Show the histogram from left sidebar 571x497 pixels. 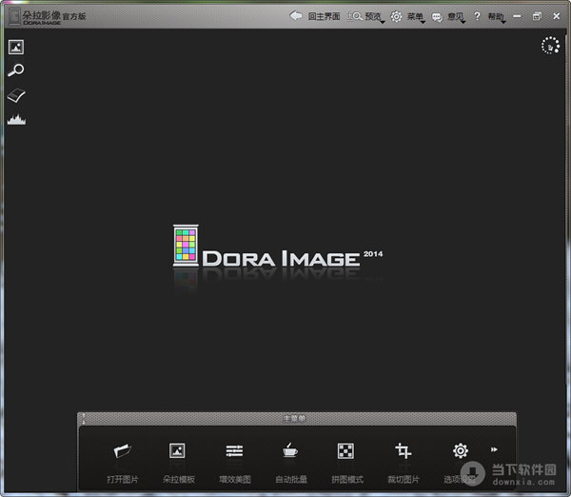pyautogui.click(x=16, y=120)
